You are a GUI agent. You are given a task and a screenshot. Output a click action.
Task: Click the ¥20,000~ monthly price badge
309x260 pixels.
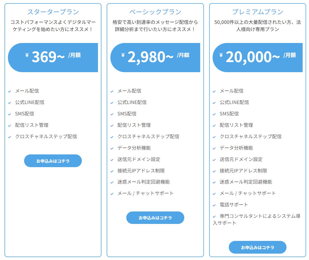click(257, 57)
